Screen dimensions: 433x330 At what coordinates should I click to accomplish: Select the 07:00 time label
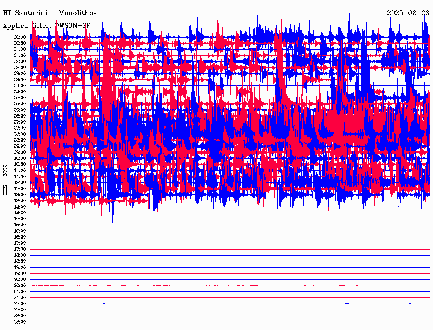tap(20, 122)
